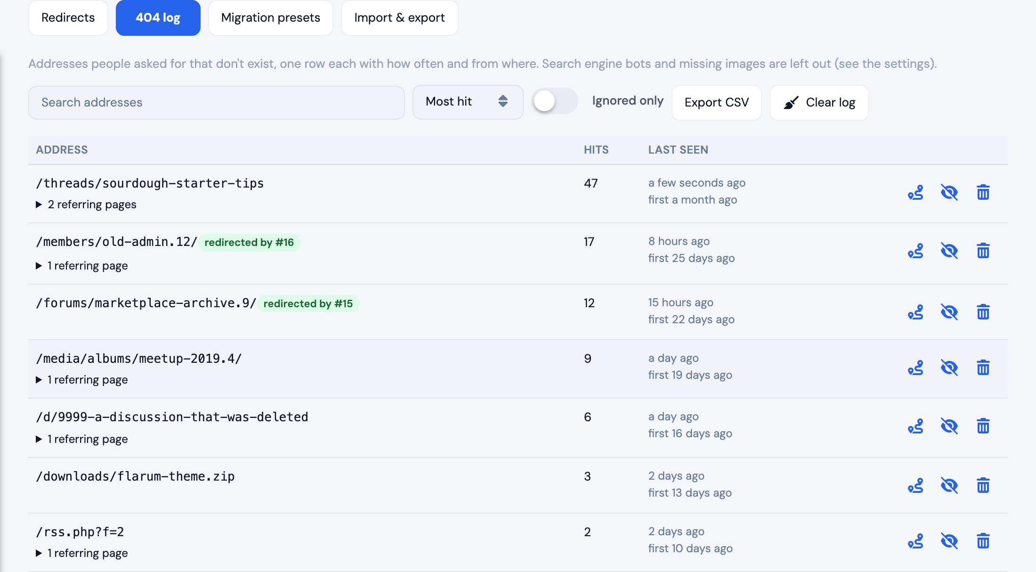Create redirect for /d/9999-a-discussion-that-was-deleted
The width and height of the screenshot is (1036, 572).
coord(915,426)
